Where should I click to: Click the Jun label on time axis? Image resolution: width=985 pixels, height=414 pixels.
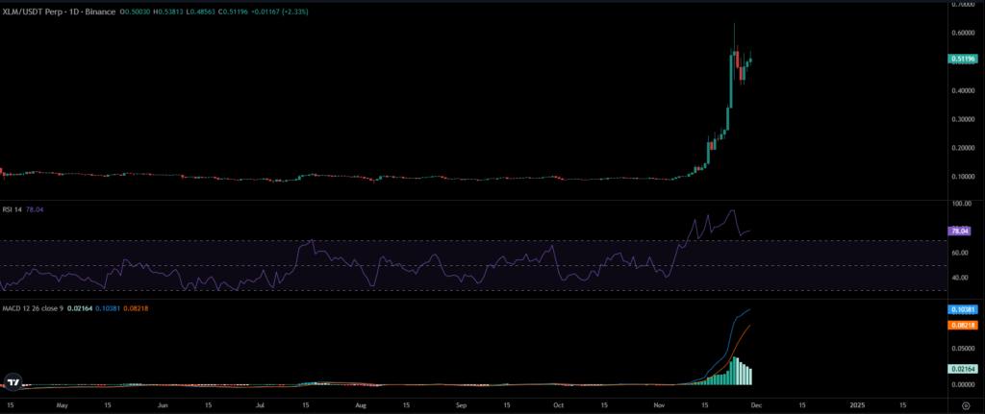point(163,405)
